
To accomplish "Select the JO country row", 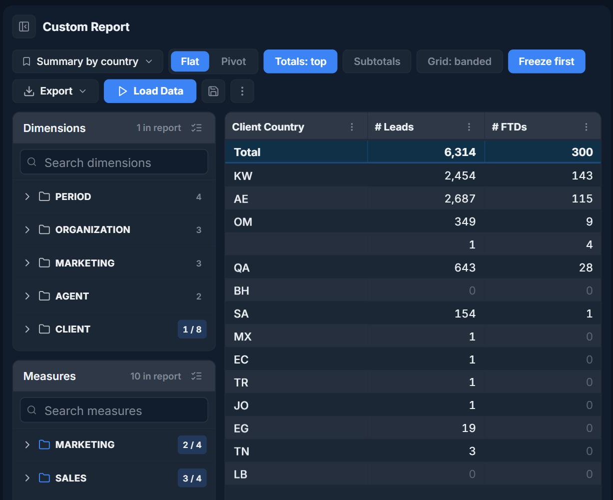I will [x=413, y=405].
